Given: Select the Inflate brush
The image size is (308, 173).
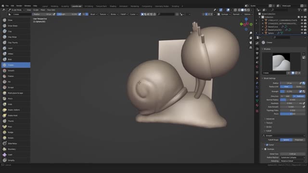Looking at the screenshot, I should click(16, 54).
